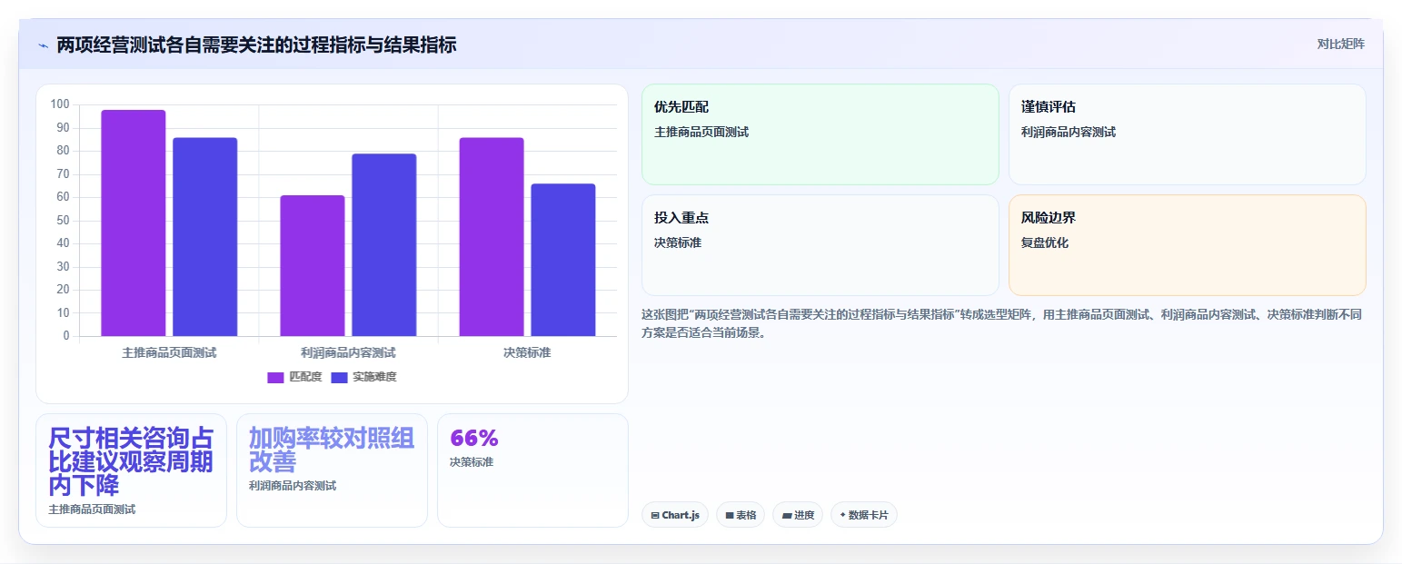Click the 实施难度 bar for 主推商品页面测试
This screenshot has width=1402, height=564.
pos(204,237)
